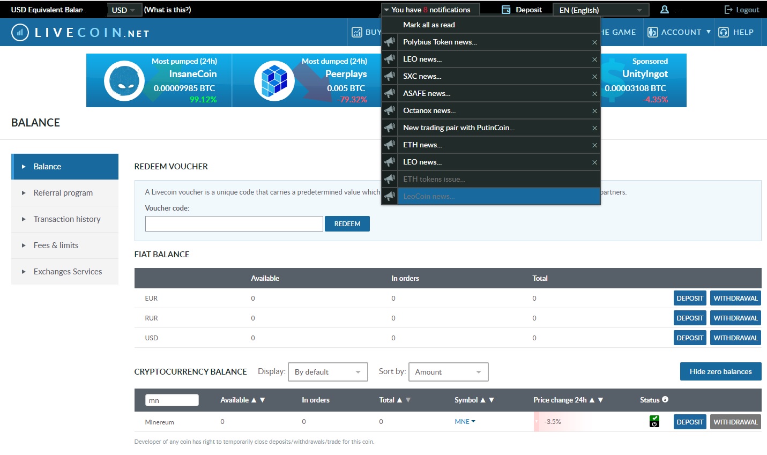Click the BUY chart icon in navigation
Screen dimensions: 767x455
(x=357, y=32)
